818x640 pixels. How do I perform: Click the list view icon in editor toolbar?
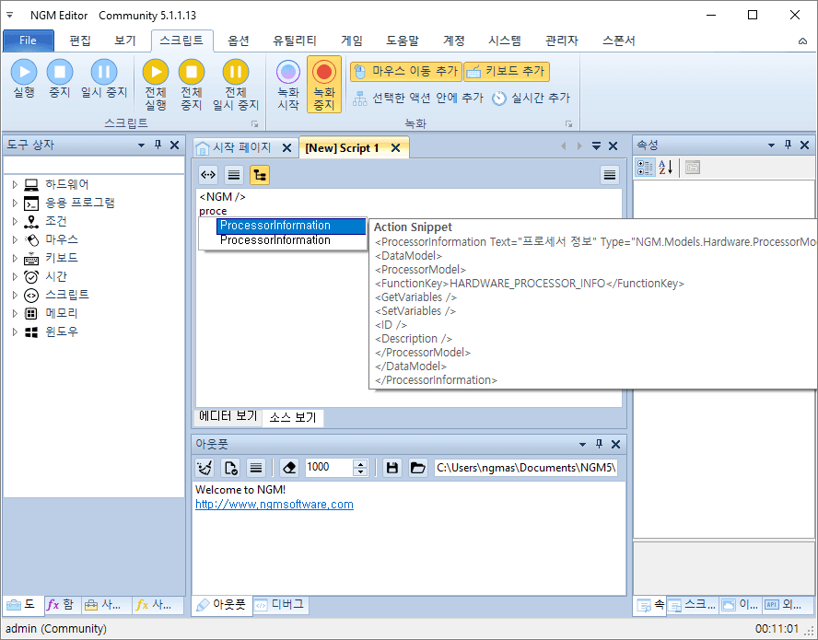tap(234, 175)
